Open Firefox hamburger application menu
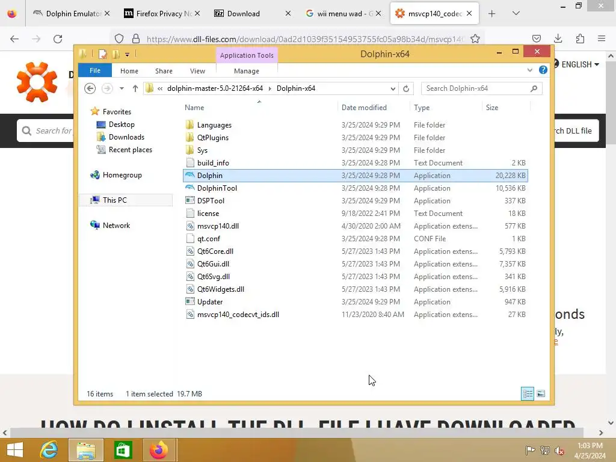Viewport: 616px width, 462px height. click(602, 38)
